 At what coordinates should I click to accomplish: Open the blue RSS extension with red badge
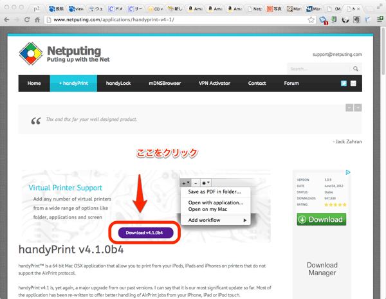(x=323, y=20)
